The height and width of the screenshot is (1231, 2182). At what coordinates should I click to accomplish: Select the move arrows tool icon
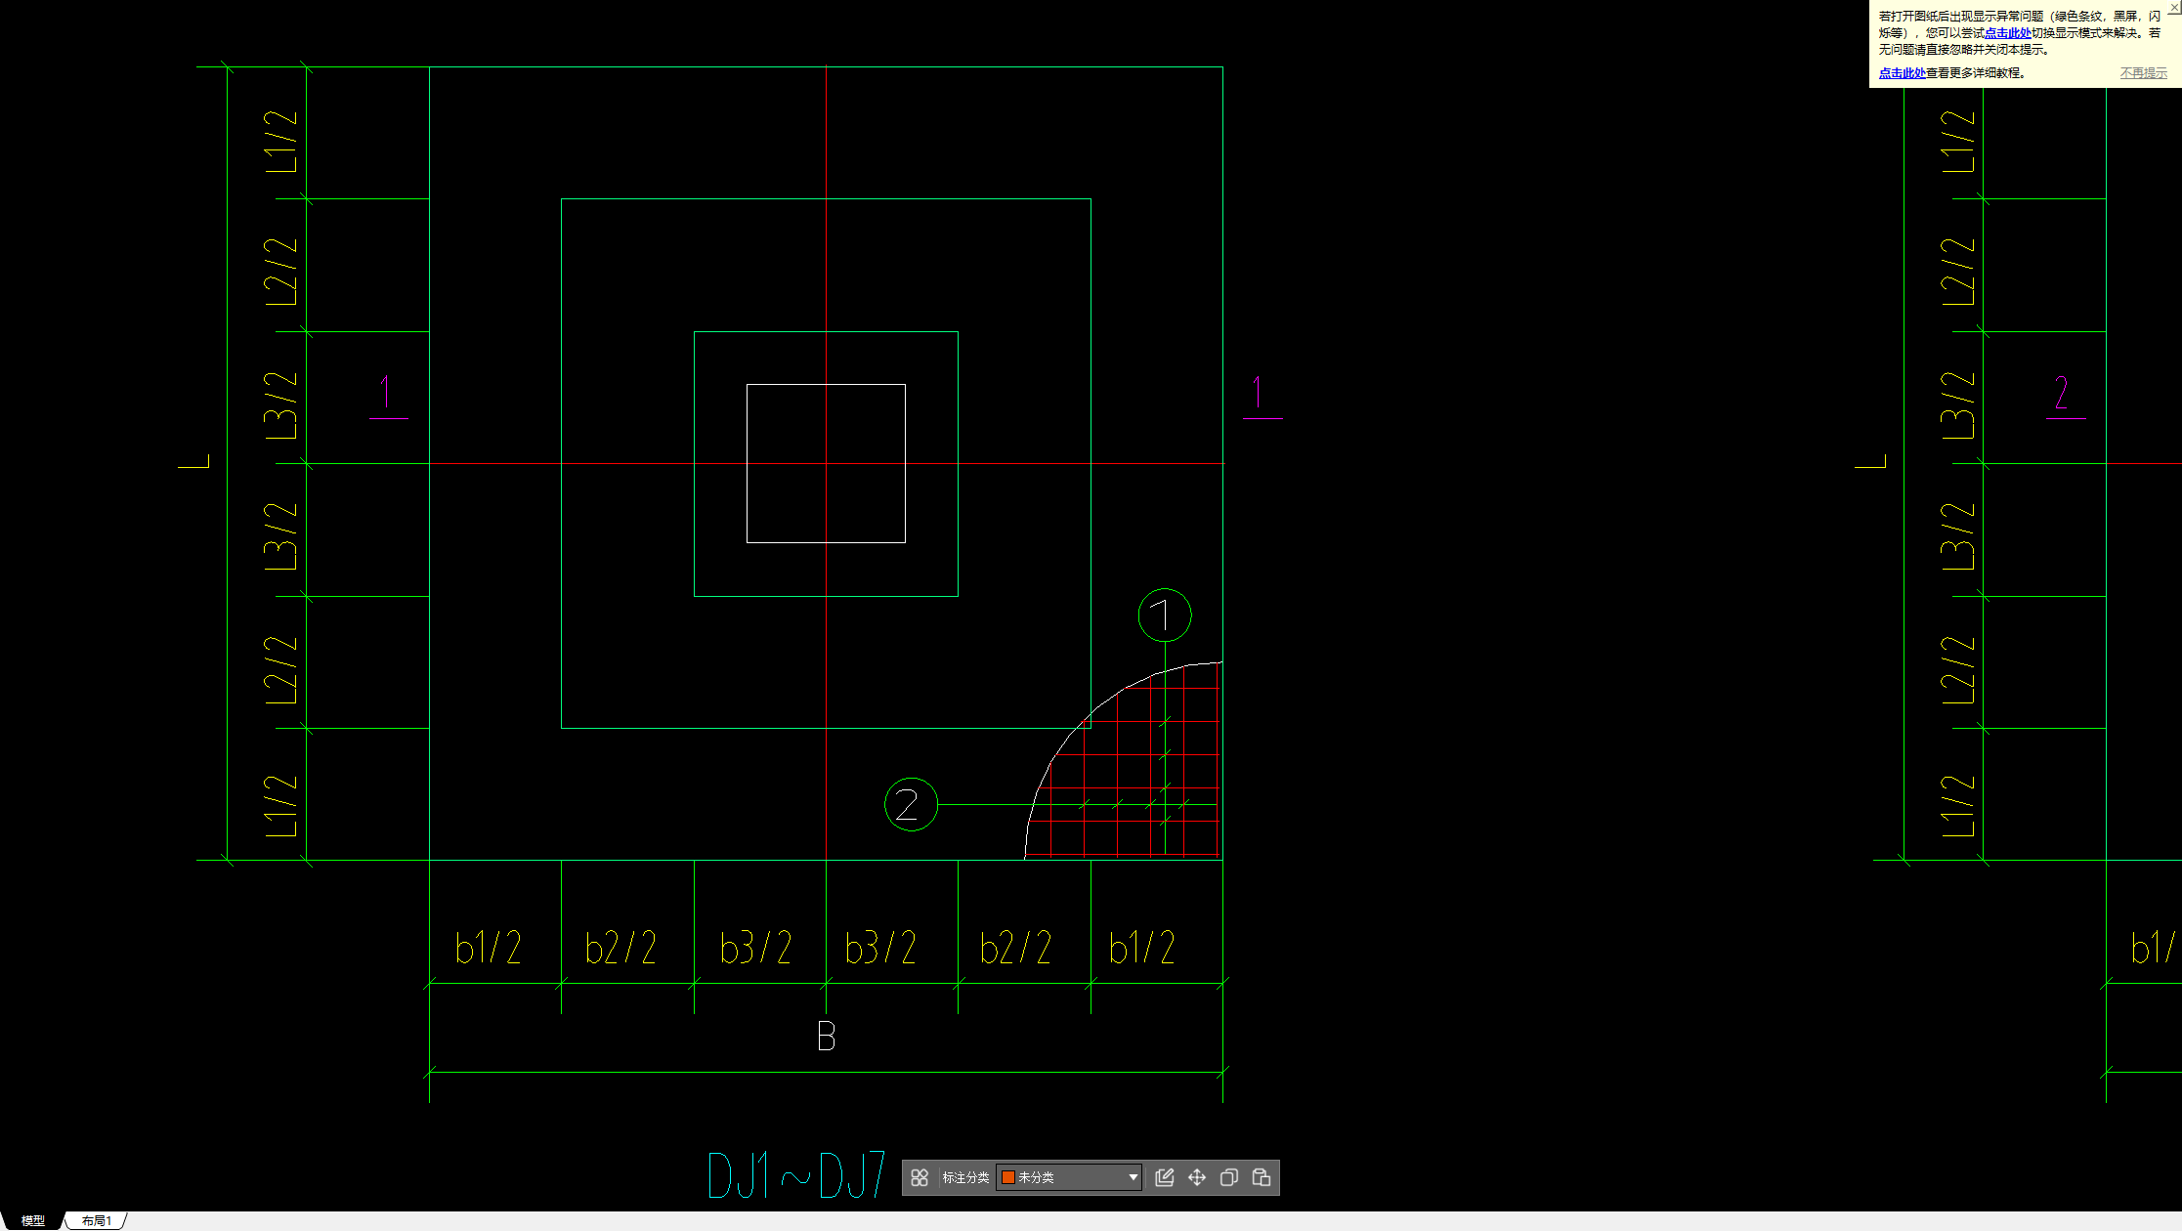click(1197, 1177)
